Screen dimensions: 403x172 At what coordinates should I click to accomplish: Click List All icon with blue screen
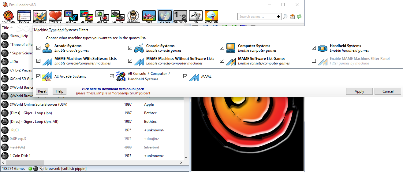click(x=71, y=17)
